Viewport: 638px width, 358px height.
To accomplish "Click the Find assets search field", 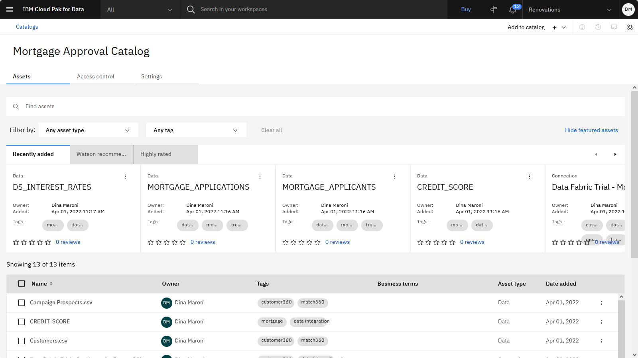I will [315, 107].
